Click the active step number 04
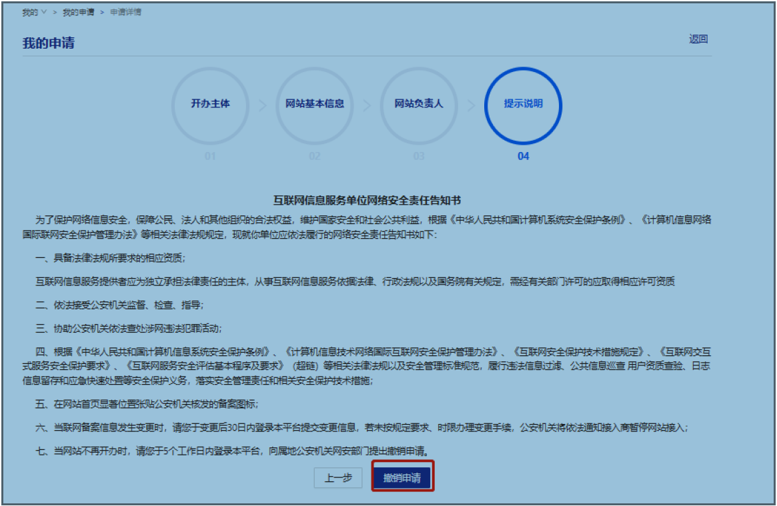Image resolution: width=777 pixels, height=506 pixels. coord(523,156)
